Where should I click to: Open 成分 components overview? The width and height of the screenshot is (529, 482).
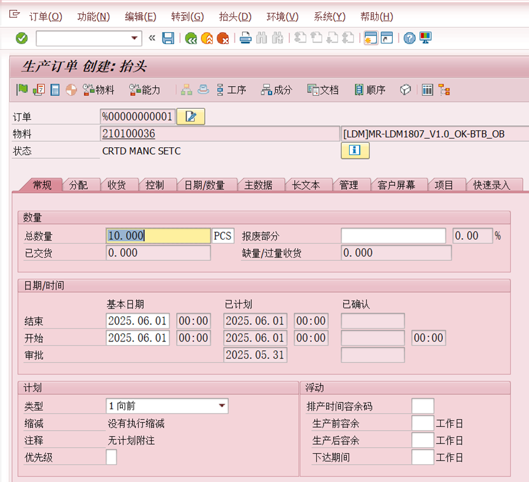click(276, 90)
